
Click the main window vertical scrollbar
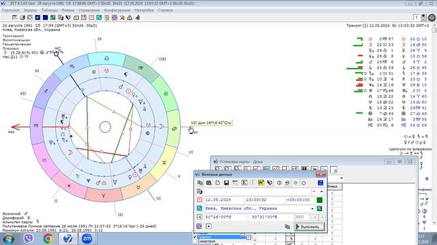434,125
